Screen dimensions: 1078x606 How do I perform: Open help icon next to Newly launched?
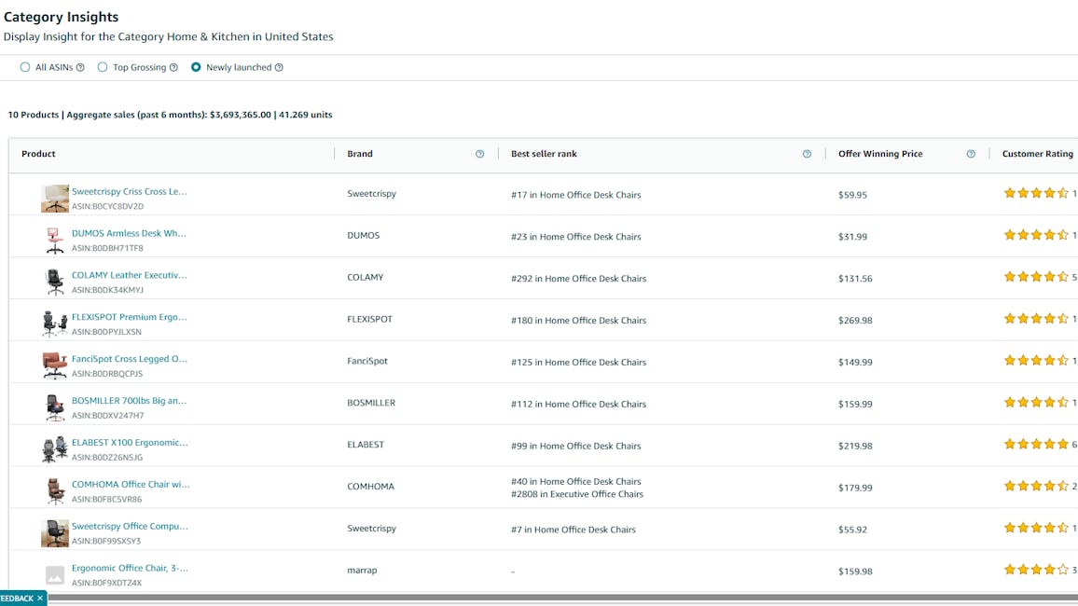point(279,67)
